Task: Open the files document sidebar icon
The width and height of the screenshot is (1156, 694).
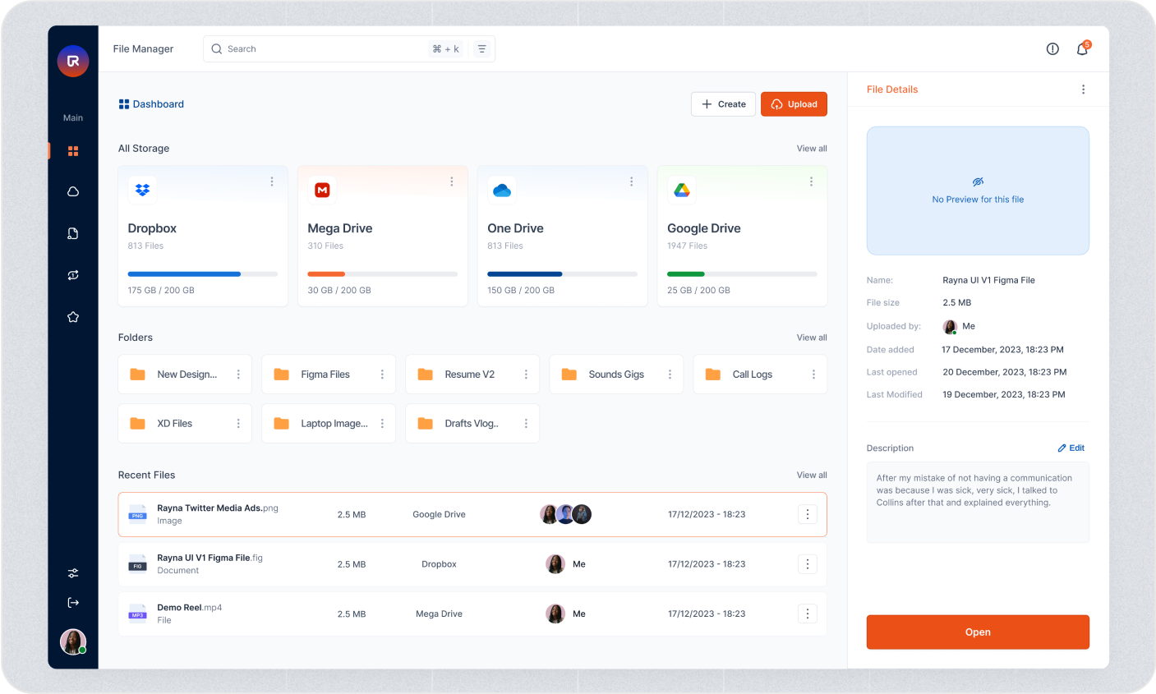Action: (x=73, y=234)
